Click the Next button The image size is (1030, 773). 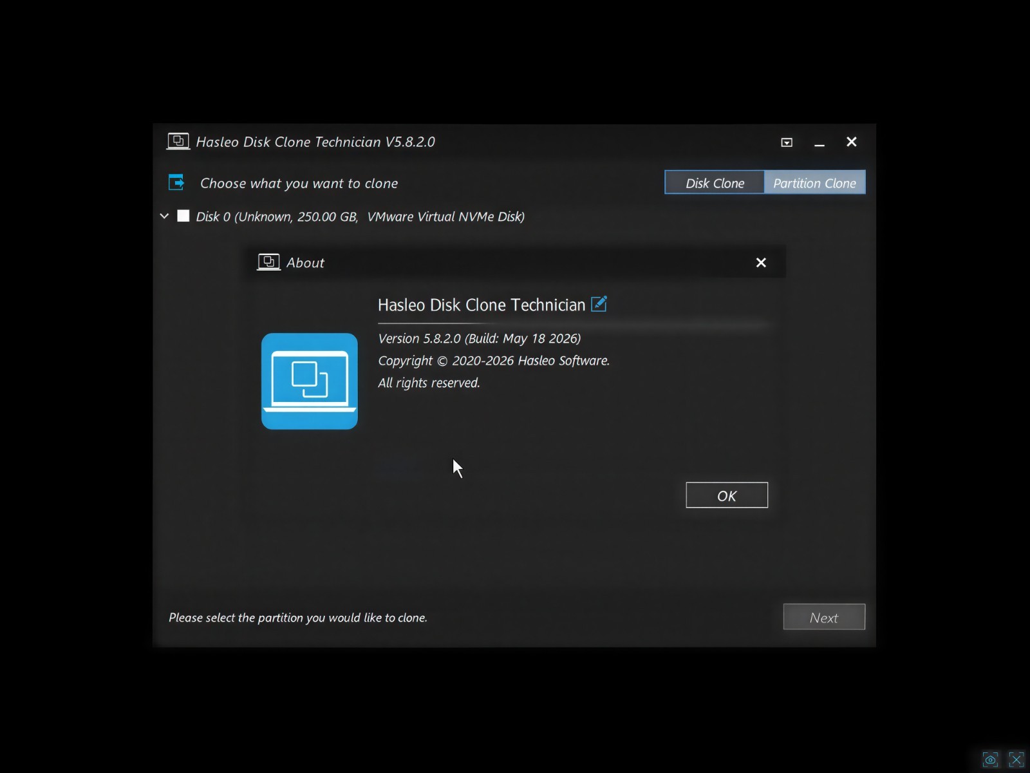824,617
